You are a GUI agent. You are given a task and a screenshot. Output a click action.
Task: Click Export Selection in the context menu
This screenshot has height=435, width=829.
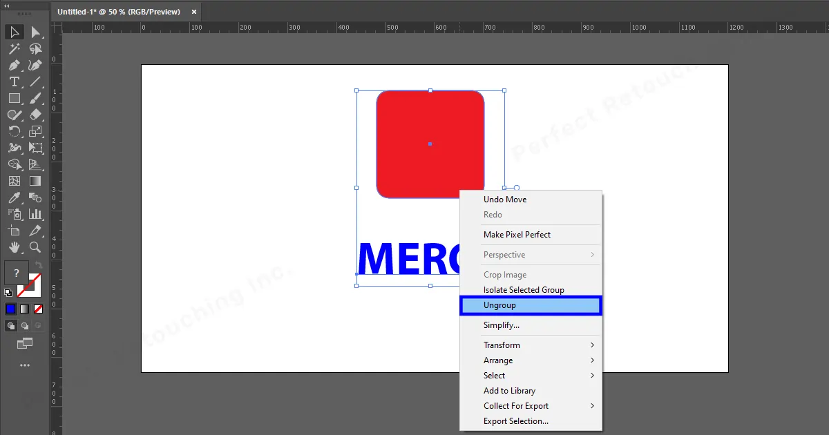coord(515,420)
